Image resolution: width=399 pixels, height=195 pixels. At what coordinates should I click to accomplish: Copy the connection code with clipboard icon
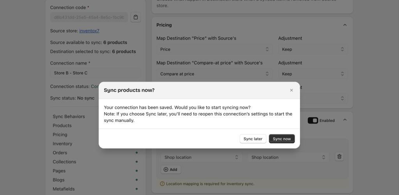[136, 17]
